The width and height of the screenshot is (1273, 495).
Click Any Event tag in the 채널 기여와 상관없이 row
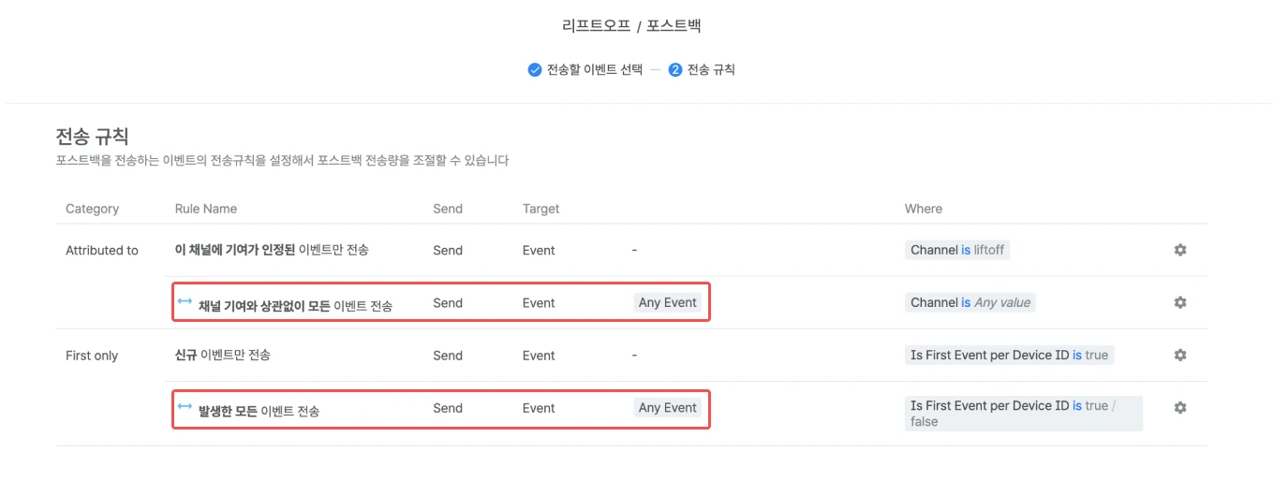(x=667, y=302)
